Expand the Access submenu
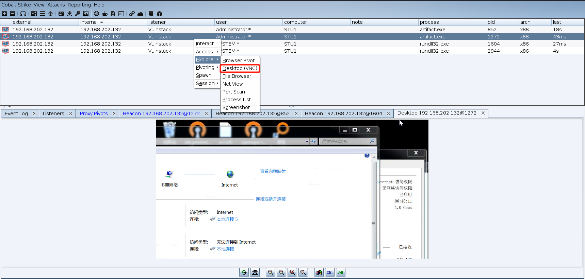The image size is (585, 279). point(207,52)
